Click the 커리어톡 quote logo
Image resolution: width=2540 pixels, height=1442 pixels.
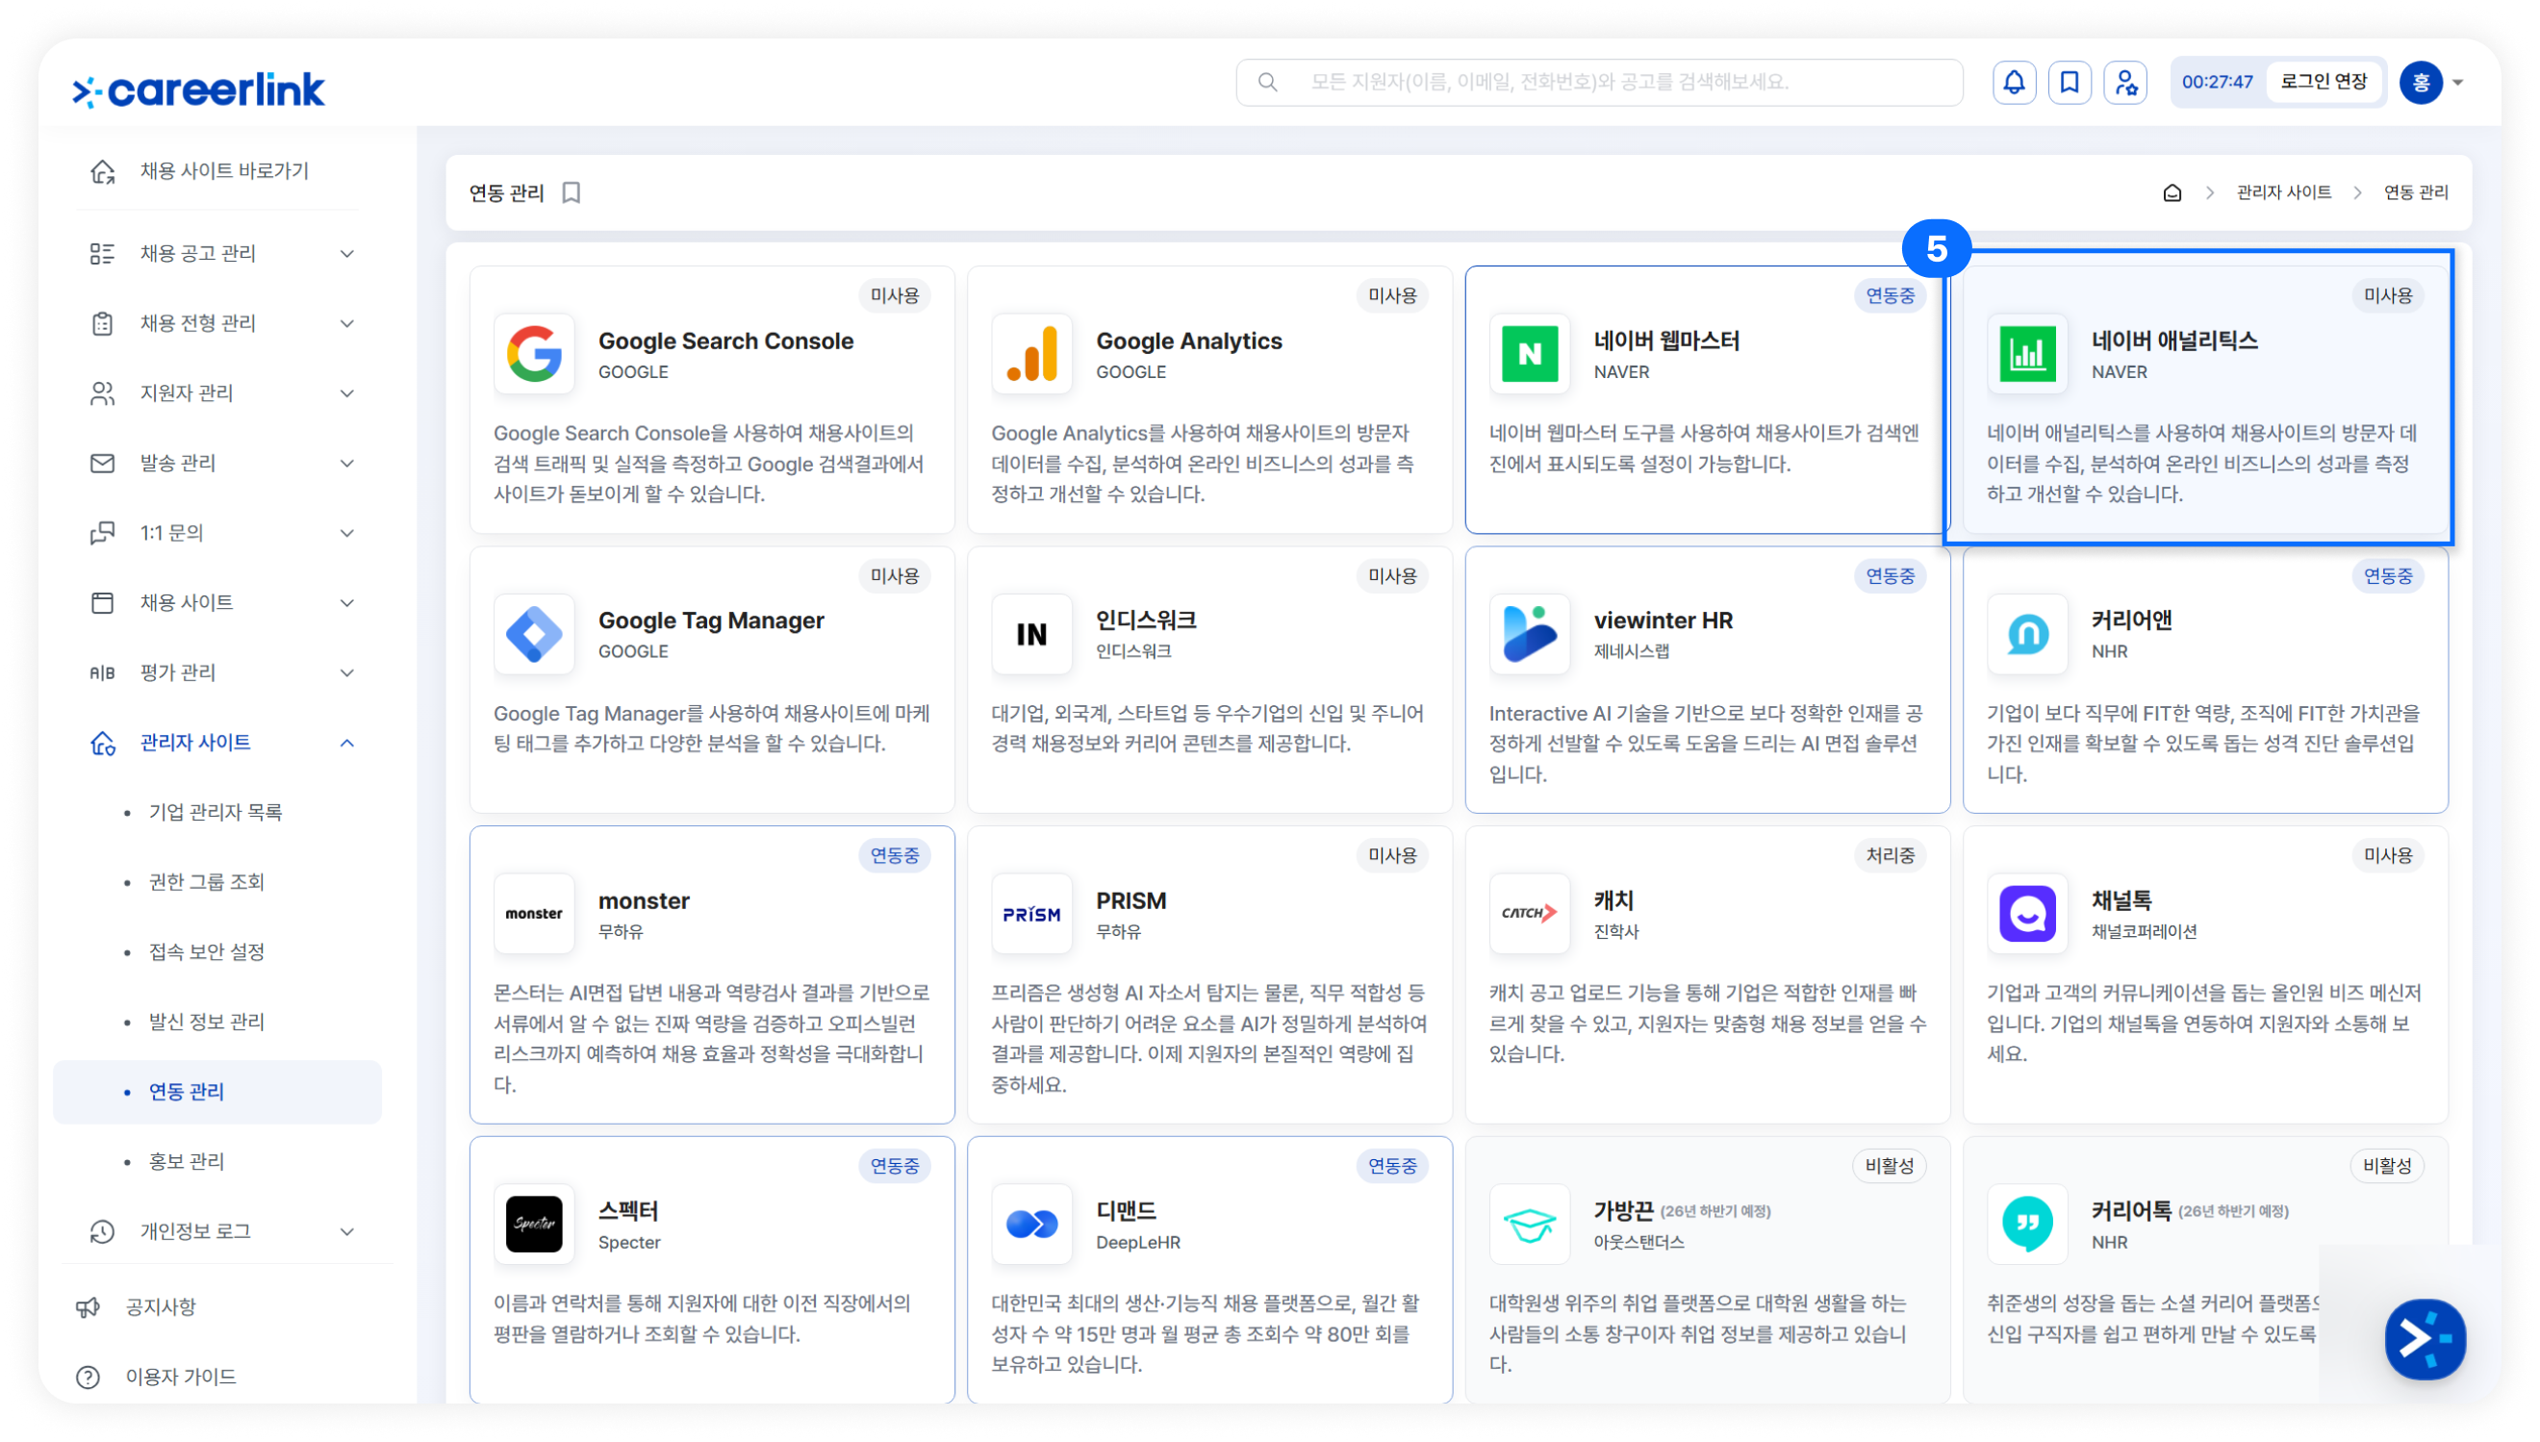[x=2027, y=1225]
